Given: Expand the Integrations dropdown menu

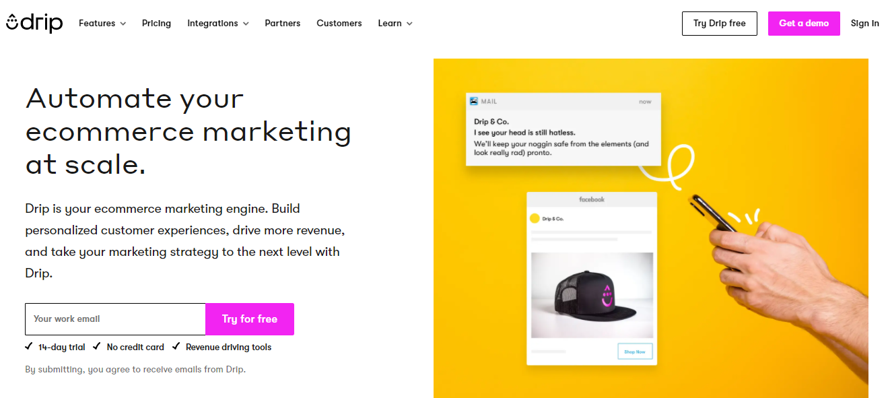Looking at the screenshot, I should tap(217, 24).
